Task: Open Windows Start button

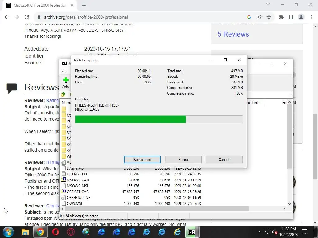Action: [x=8, y=232]
